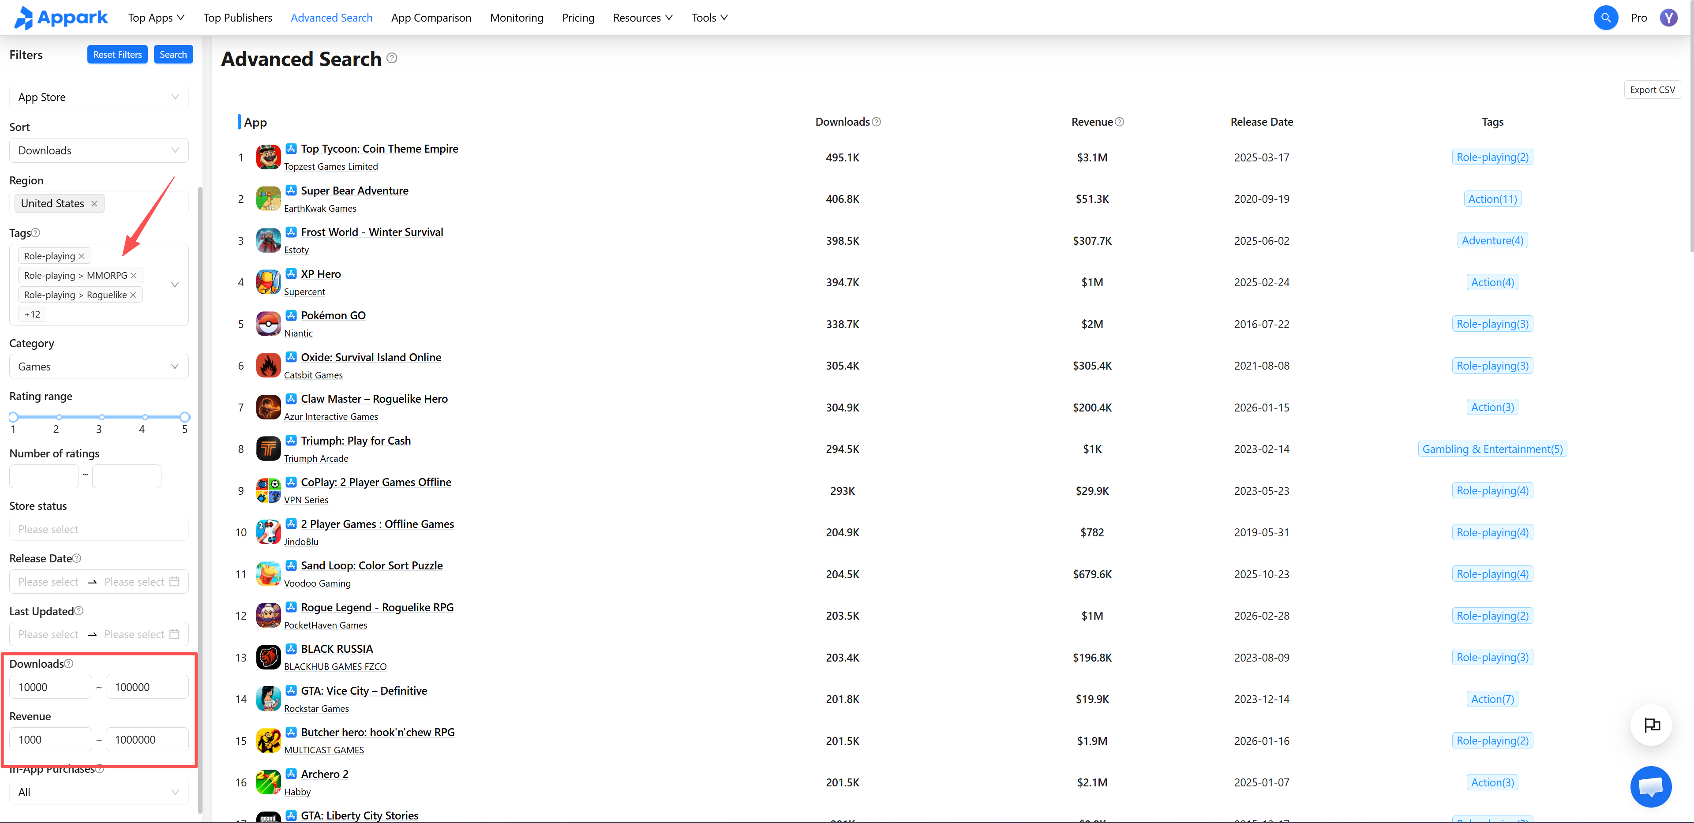Viewport: 1694px width, 823px height.
Task: Remove the Role-playing > MMORPG tag
Action: click(134, 275)
